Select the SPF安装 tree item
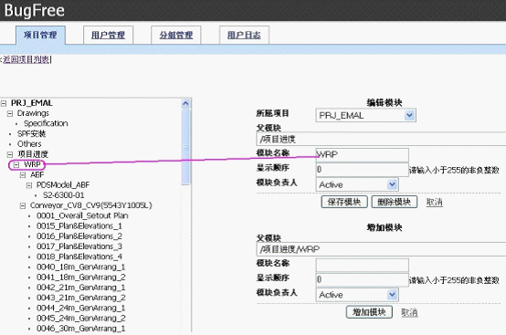This screenshot has width=506, height=335. 31,134
